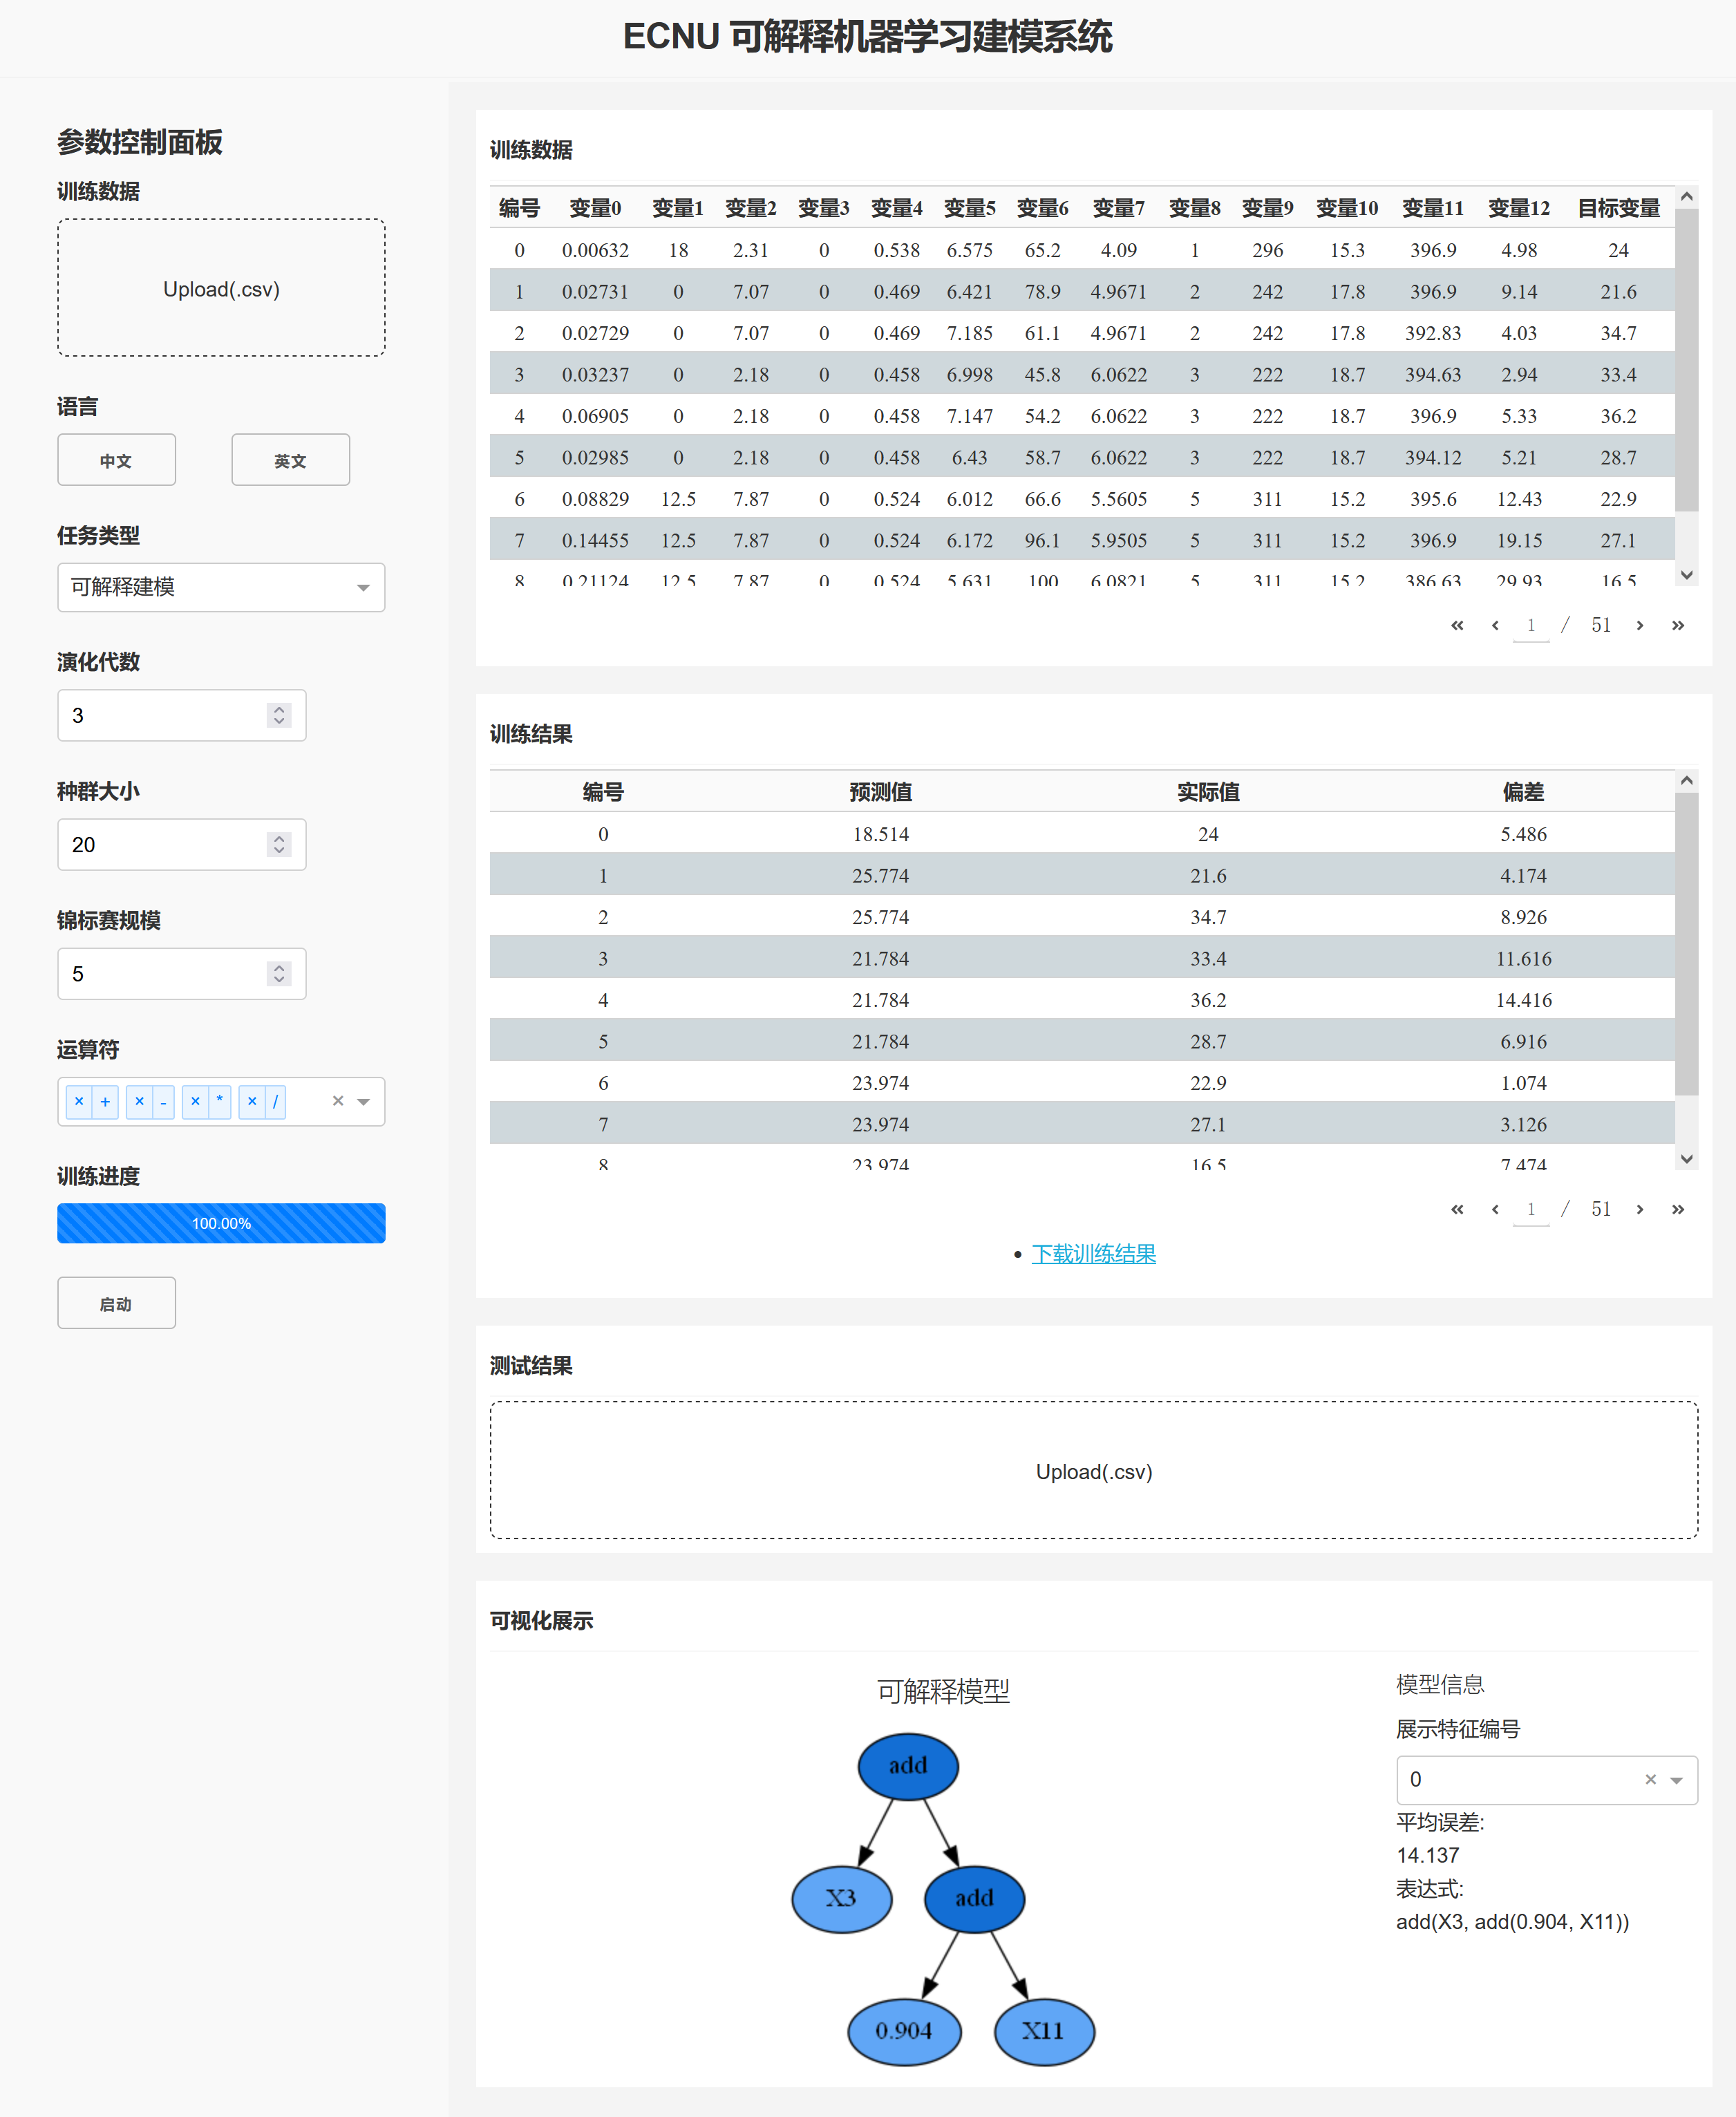Click the expression add(X3, add(0.904, X11))
The height and width of the screenshot is (2117, 1736).
click(1512, 1921)
